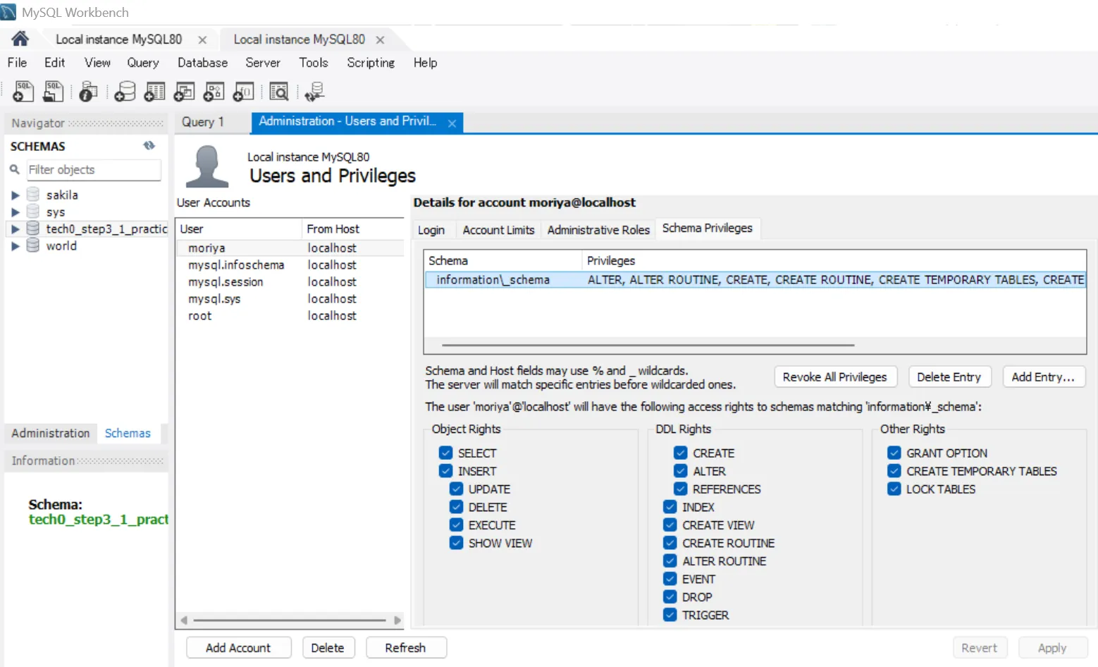Viewport: 1098px width, 667px height.
Task: Toggle the LOCK TABLES checkbox
Action: [894, 489]
